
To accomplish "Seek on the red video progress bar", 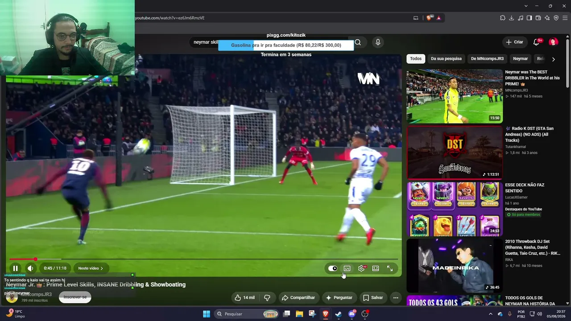I will 204,259.
